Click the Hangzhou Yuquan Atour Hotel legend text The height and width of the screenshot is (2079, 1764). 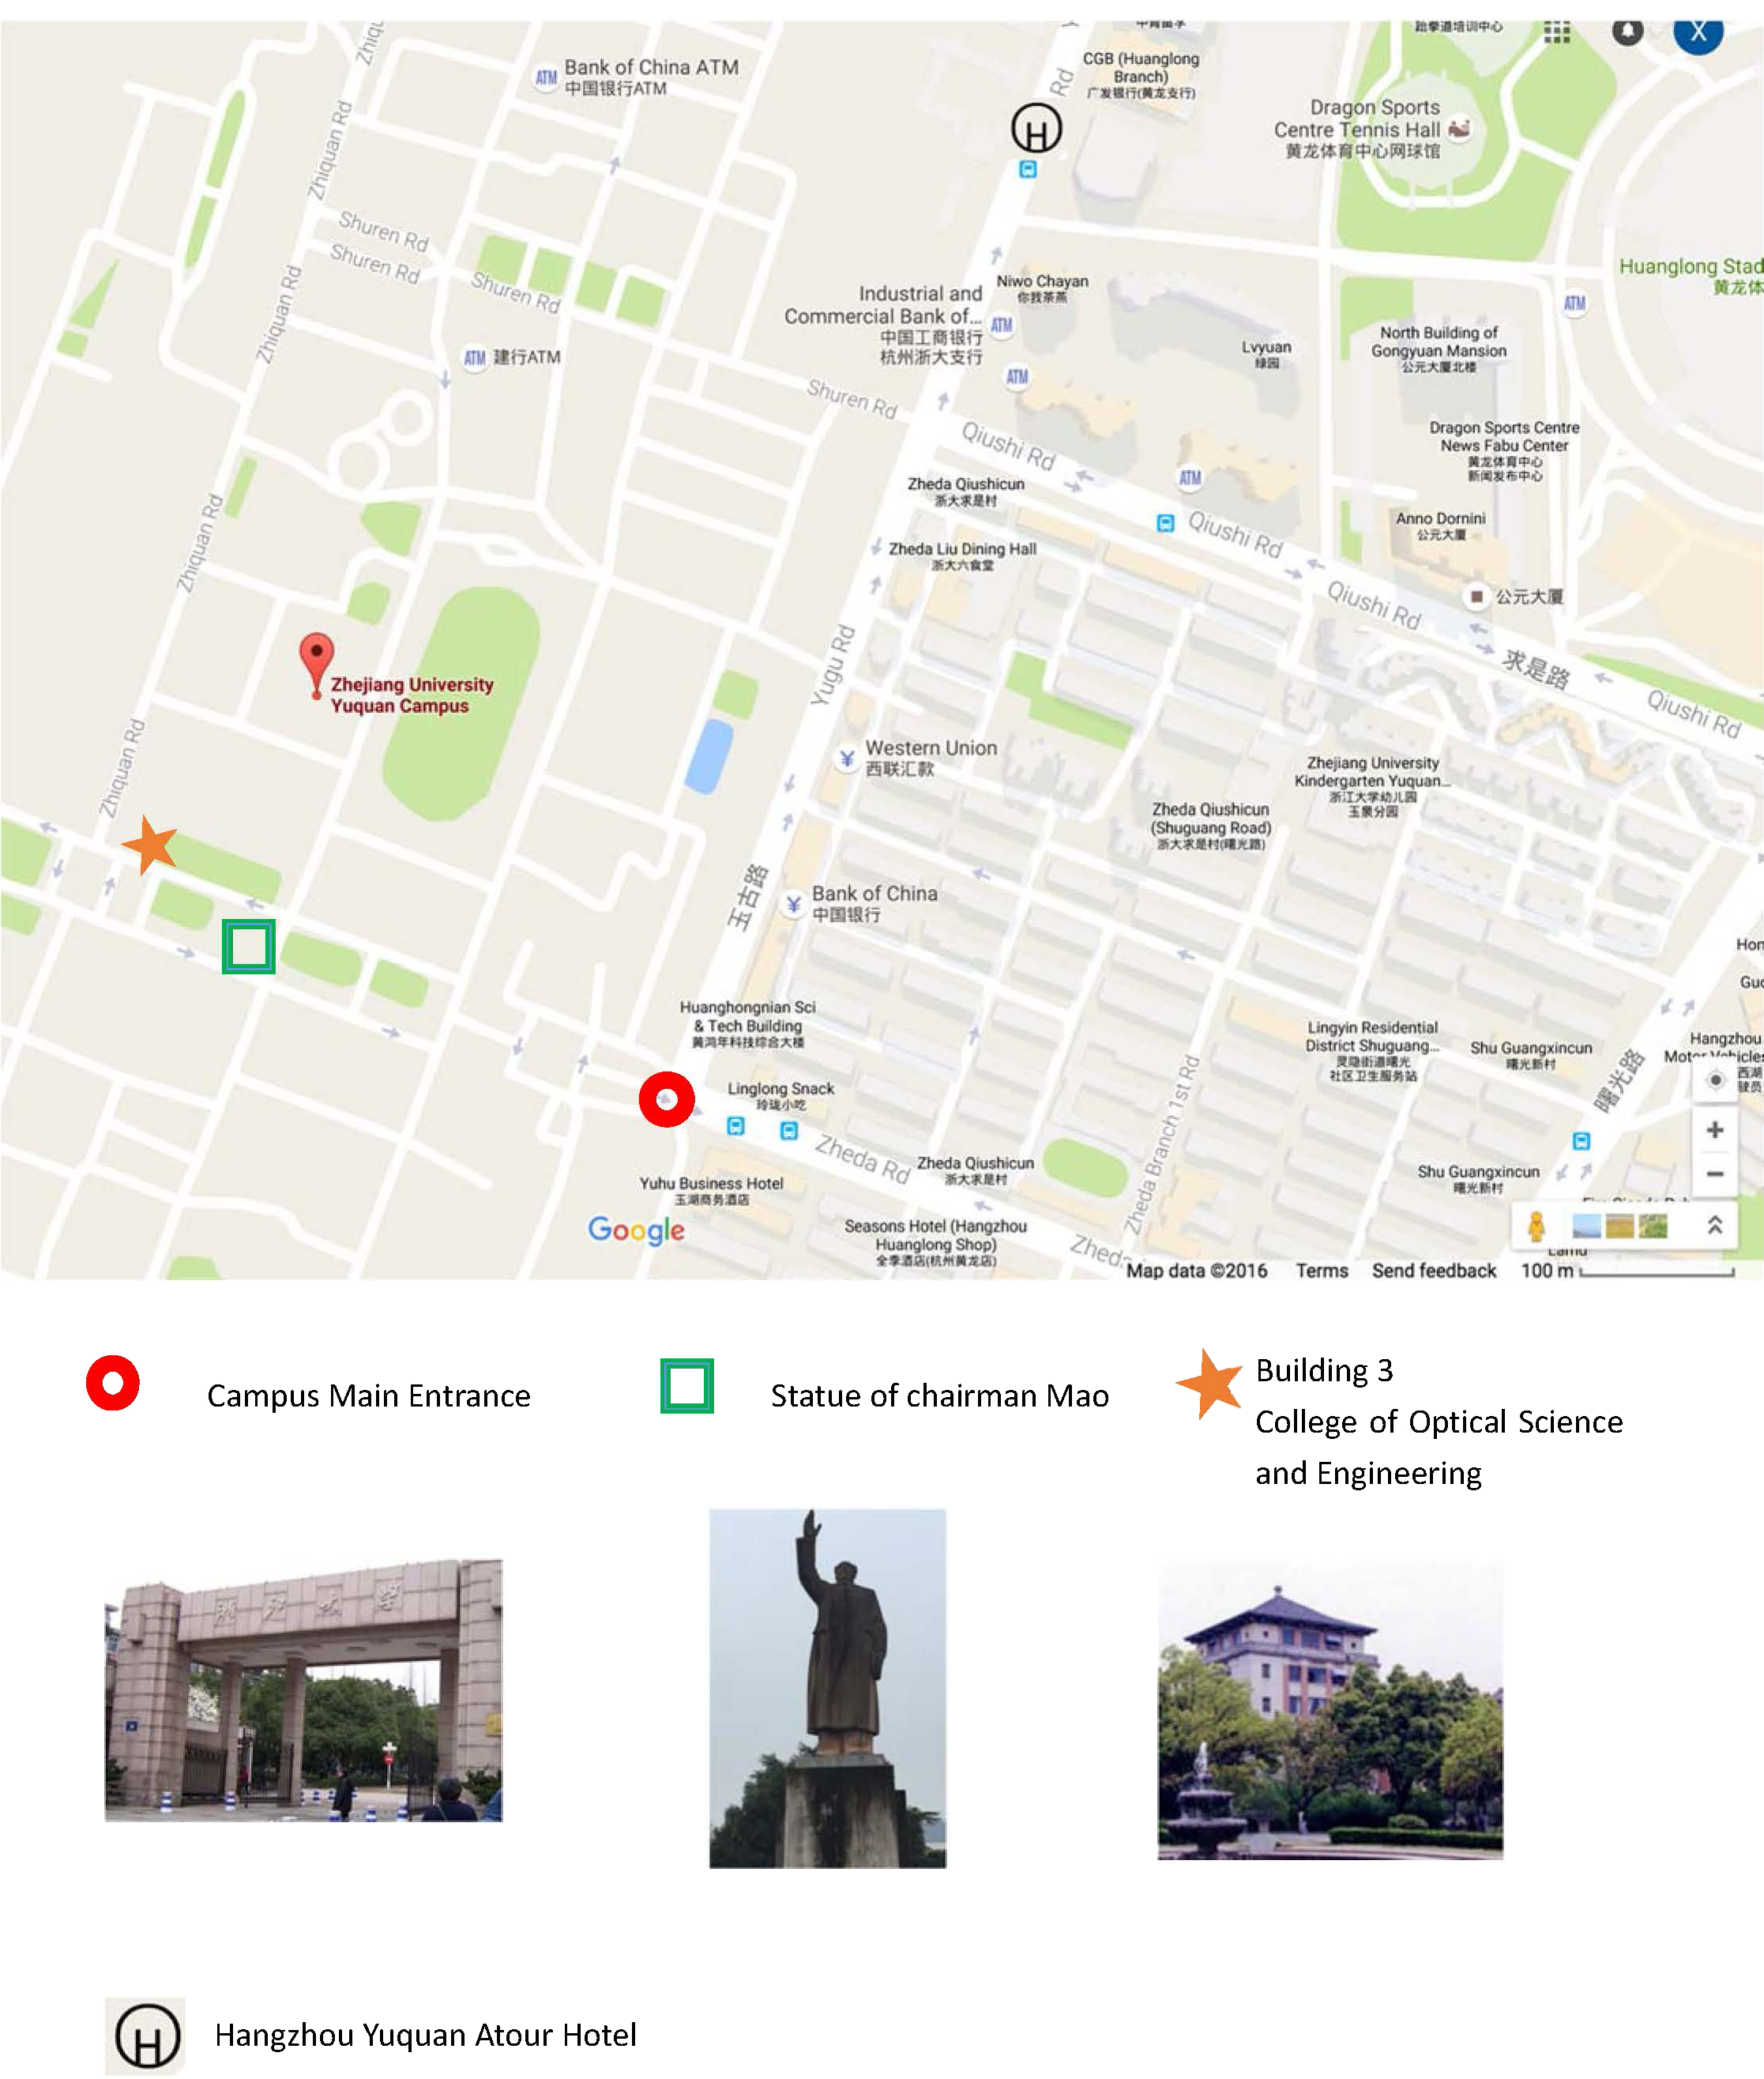tap(426, 2035)
